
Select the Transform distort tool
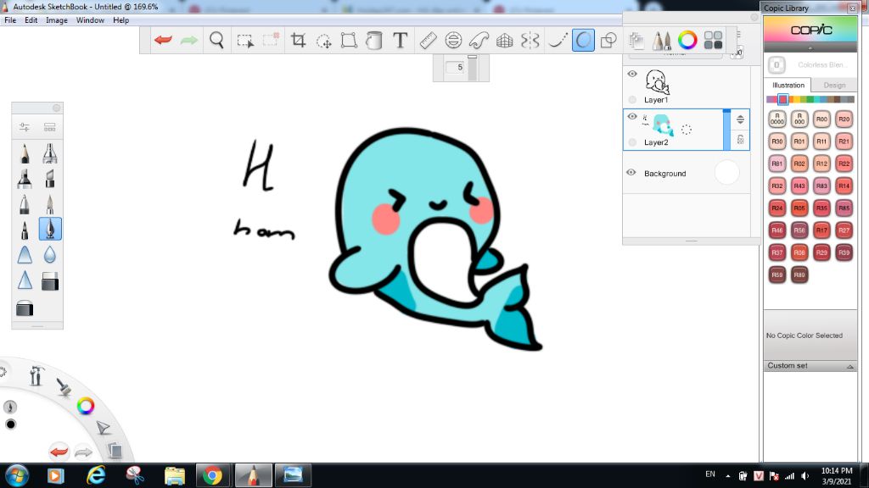pyautogui.click(x=349, y=41)
